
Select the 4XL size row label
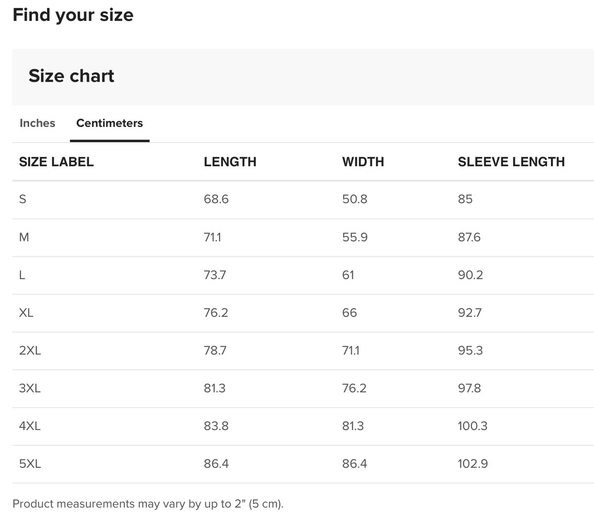click(x=30, y=426)
